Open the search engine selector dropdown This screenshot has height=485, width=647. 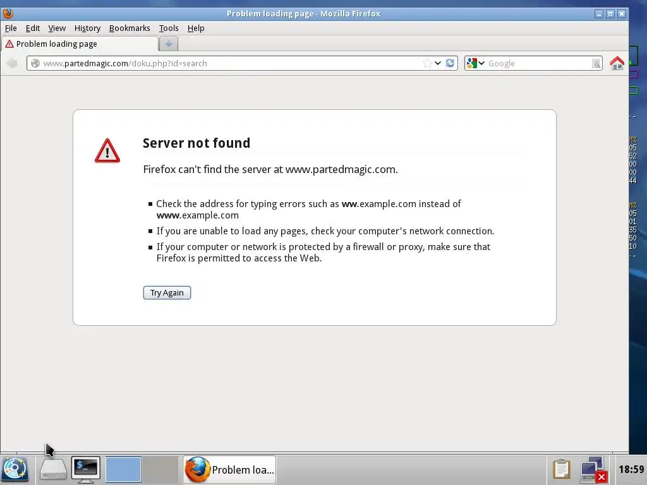coord(475,63)
